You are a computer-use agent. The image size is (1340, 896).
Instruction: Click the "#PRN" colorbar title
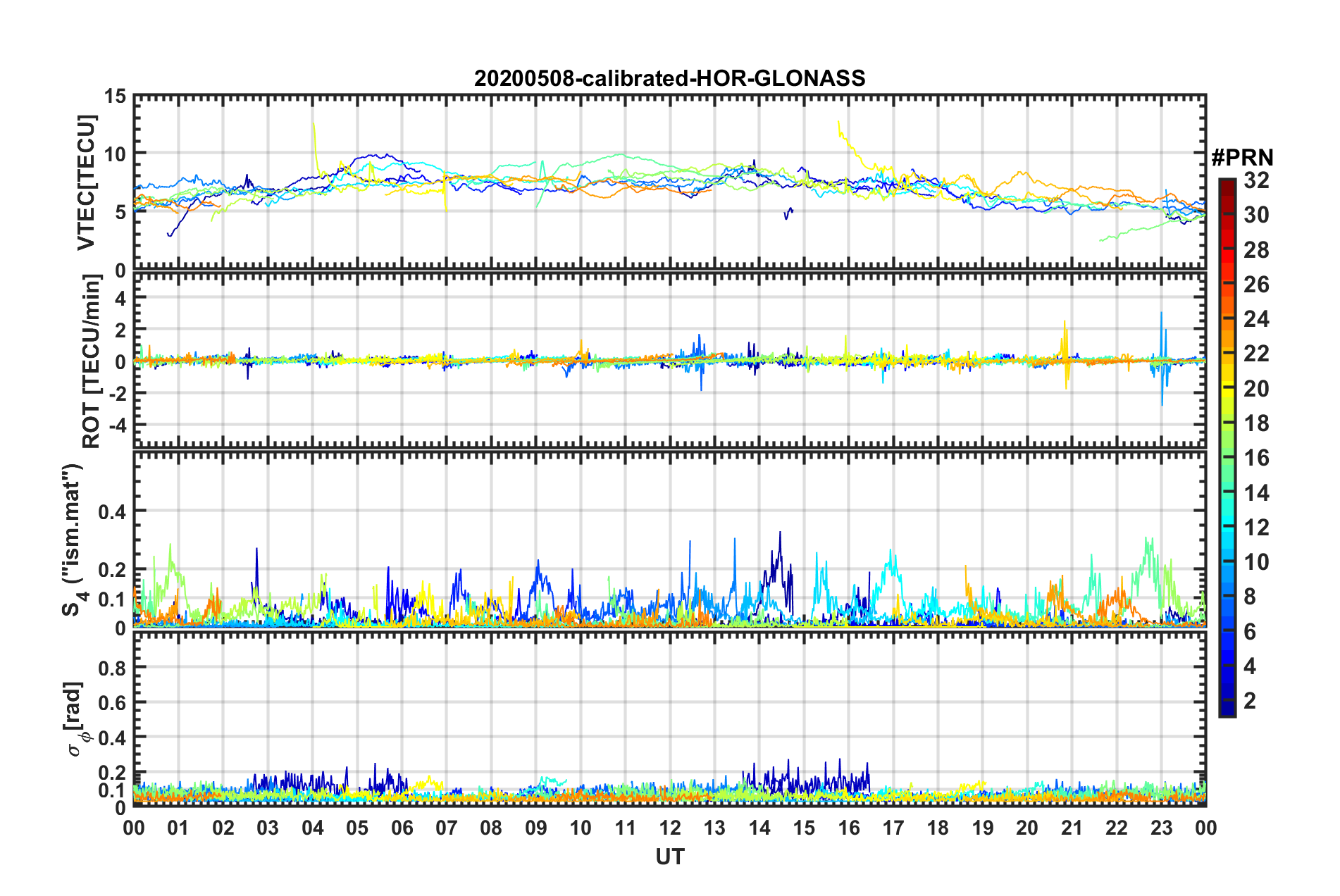[x=1242, y=158]
